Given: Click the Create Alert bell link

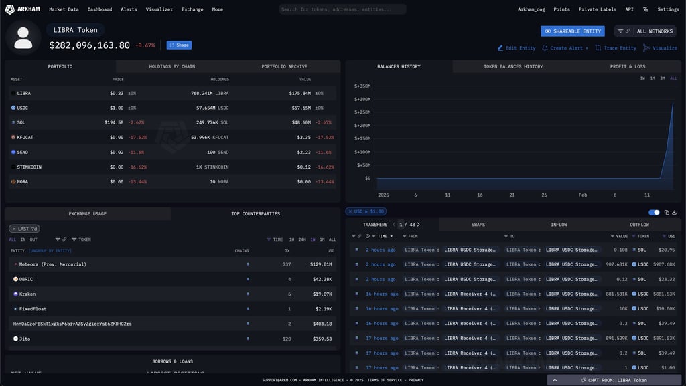Looking at the screenshot, I should (x=565, y=48).
